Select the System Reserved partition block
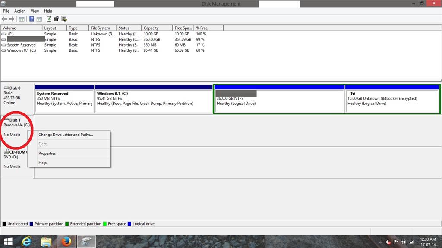This screenshot has width=442, height=248. (64, 99)
